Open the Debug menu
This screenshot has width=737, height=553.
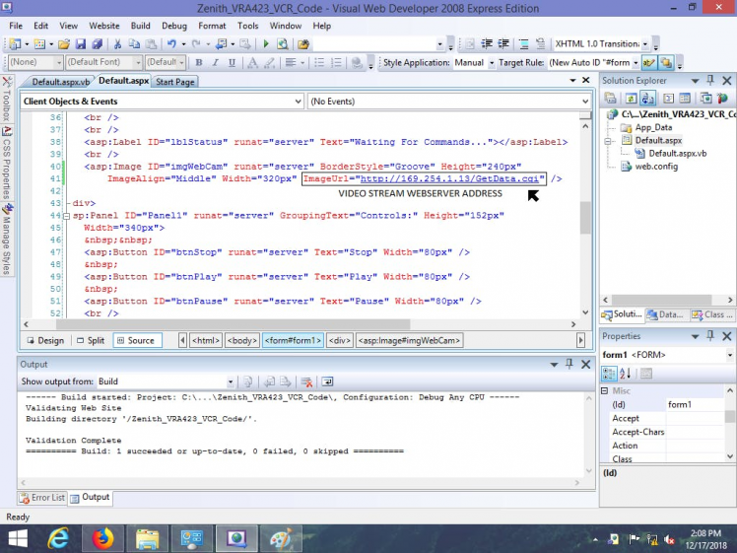[173, 25]
